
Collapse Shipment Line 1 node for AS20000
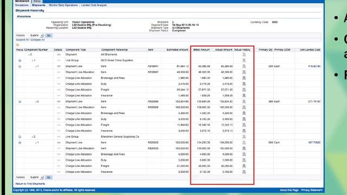36,142
